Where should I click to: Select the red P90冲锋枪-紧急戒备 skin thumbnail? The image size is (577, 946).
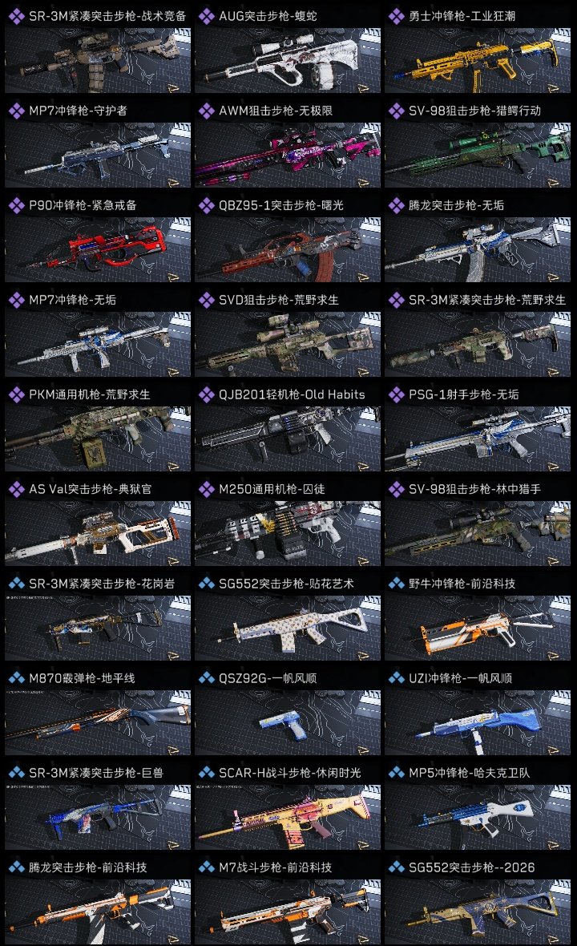(x=98, y=250)
